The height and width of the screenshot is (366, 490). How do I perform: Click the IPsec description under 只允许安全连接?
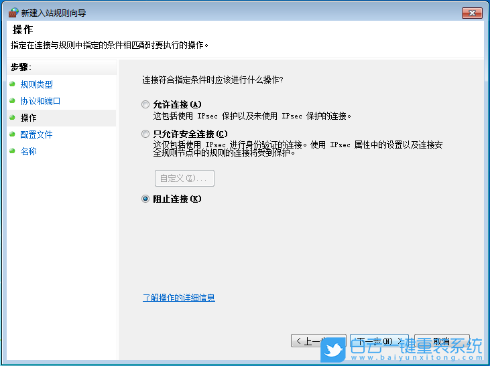coord(298,149)
